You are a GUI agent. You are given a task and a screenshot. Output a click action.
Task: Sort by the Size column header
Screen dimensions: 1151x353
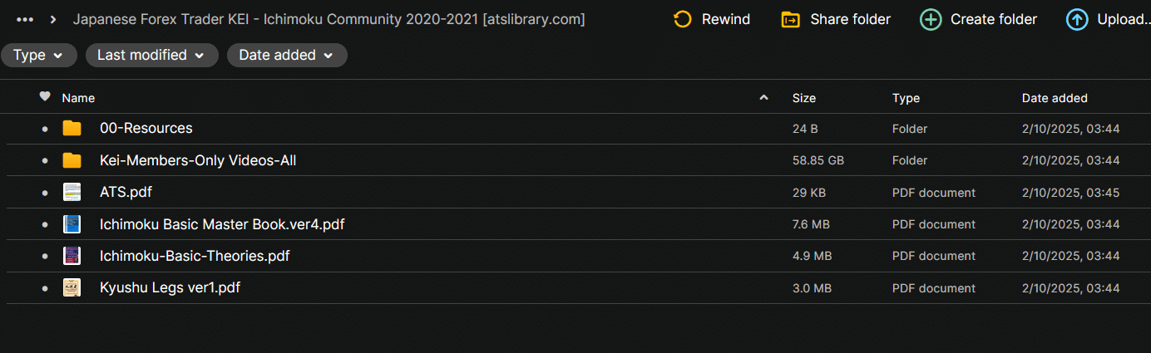click(804, 98)
